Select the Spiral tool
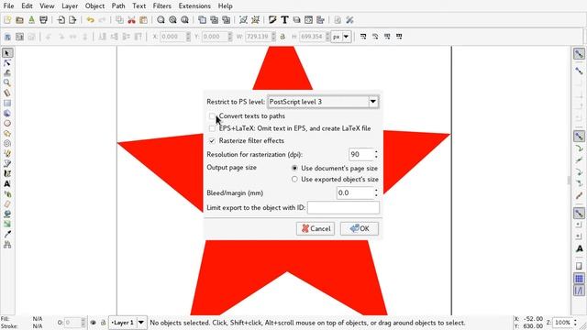Screen dimensions: 587x330 click(7, 144)
